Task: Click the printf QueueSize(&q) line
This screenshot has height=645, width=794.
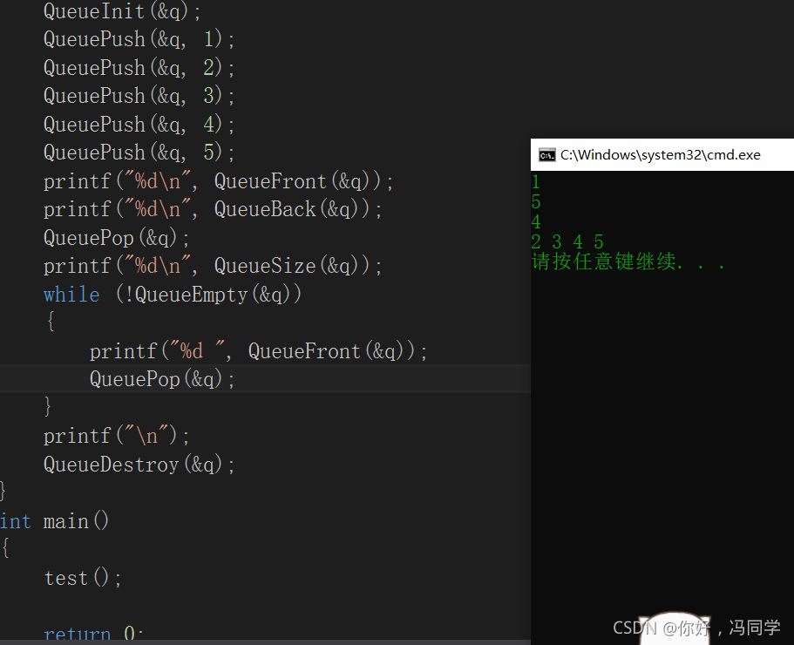Action: tap(213, 267)
